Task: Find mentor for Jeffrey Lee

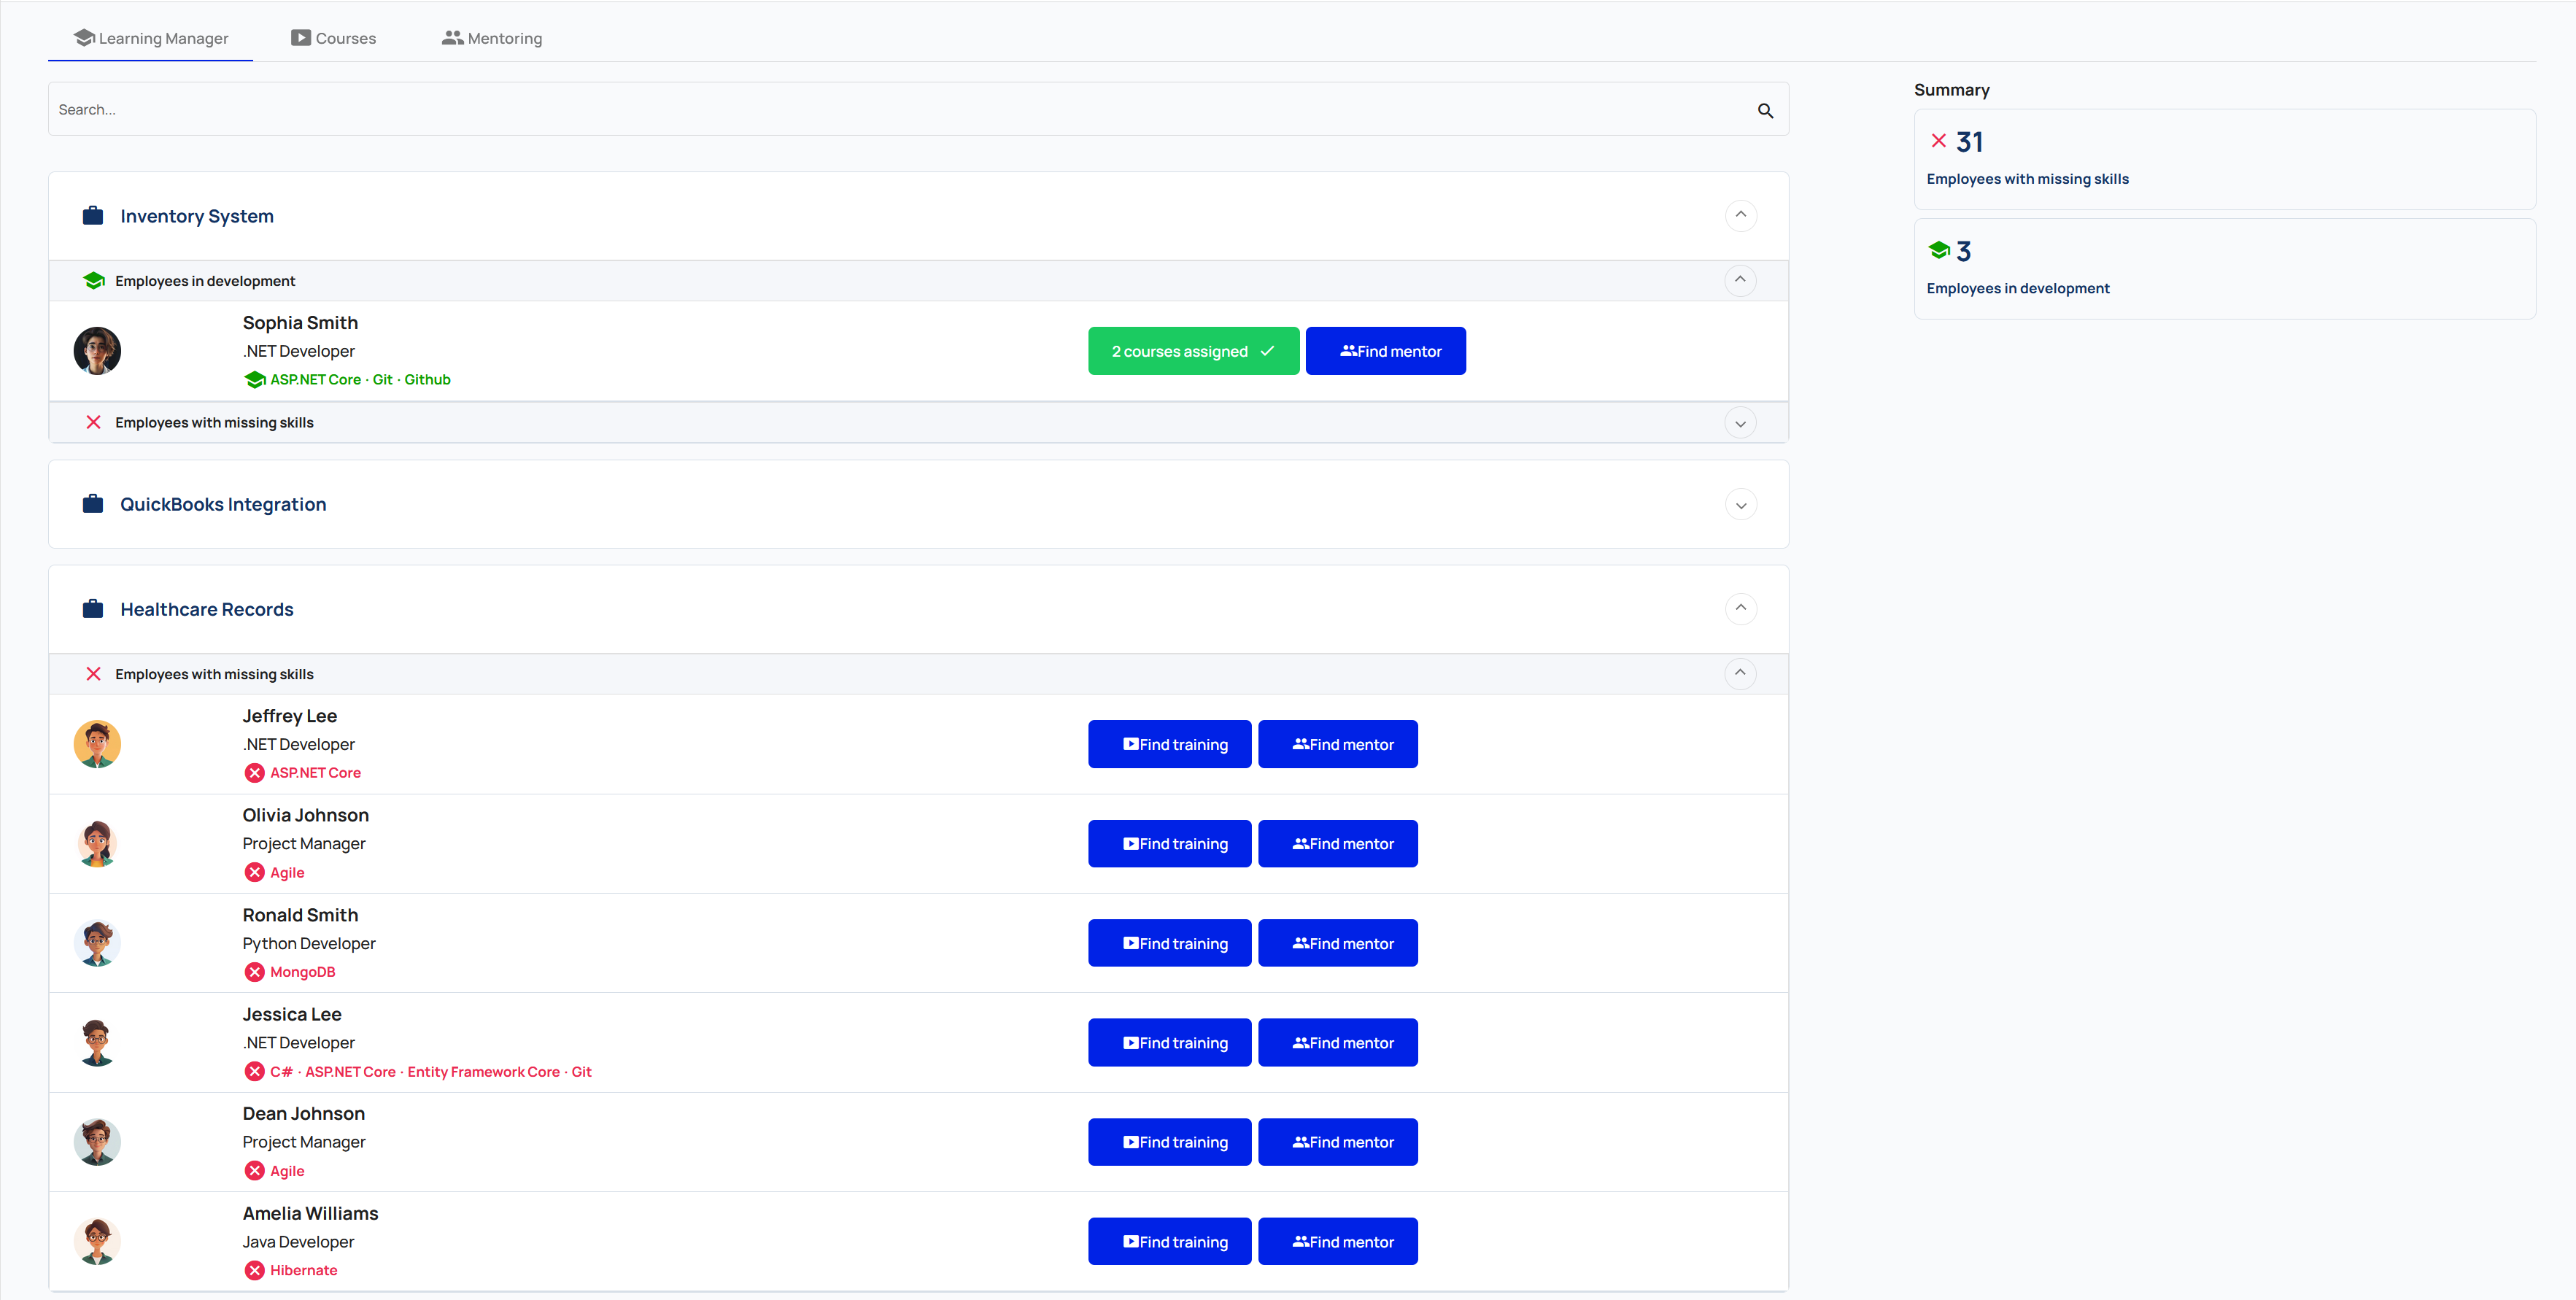Action: click(1337, 744)
